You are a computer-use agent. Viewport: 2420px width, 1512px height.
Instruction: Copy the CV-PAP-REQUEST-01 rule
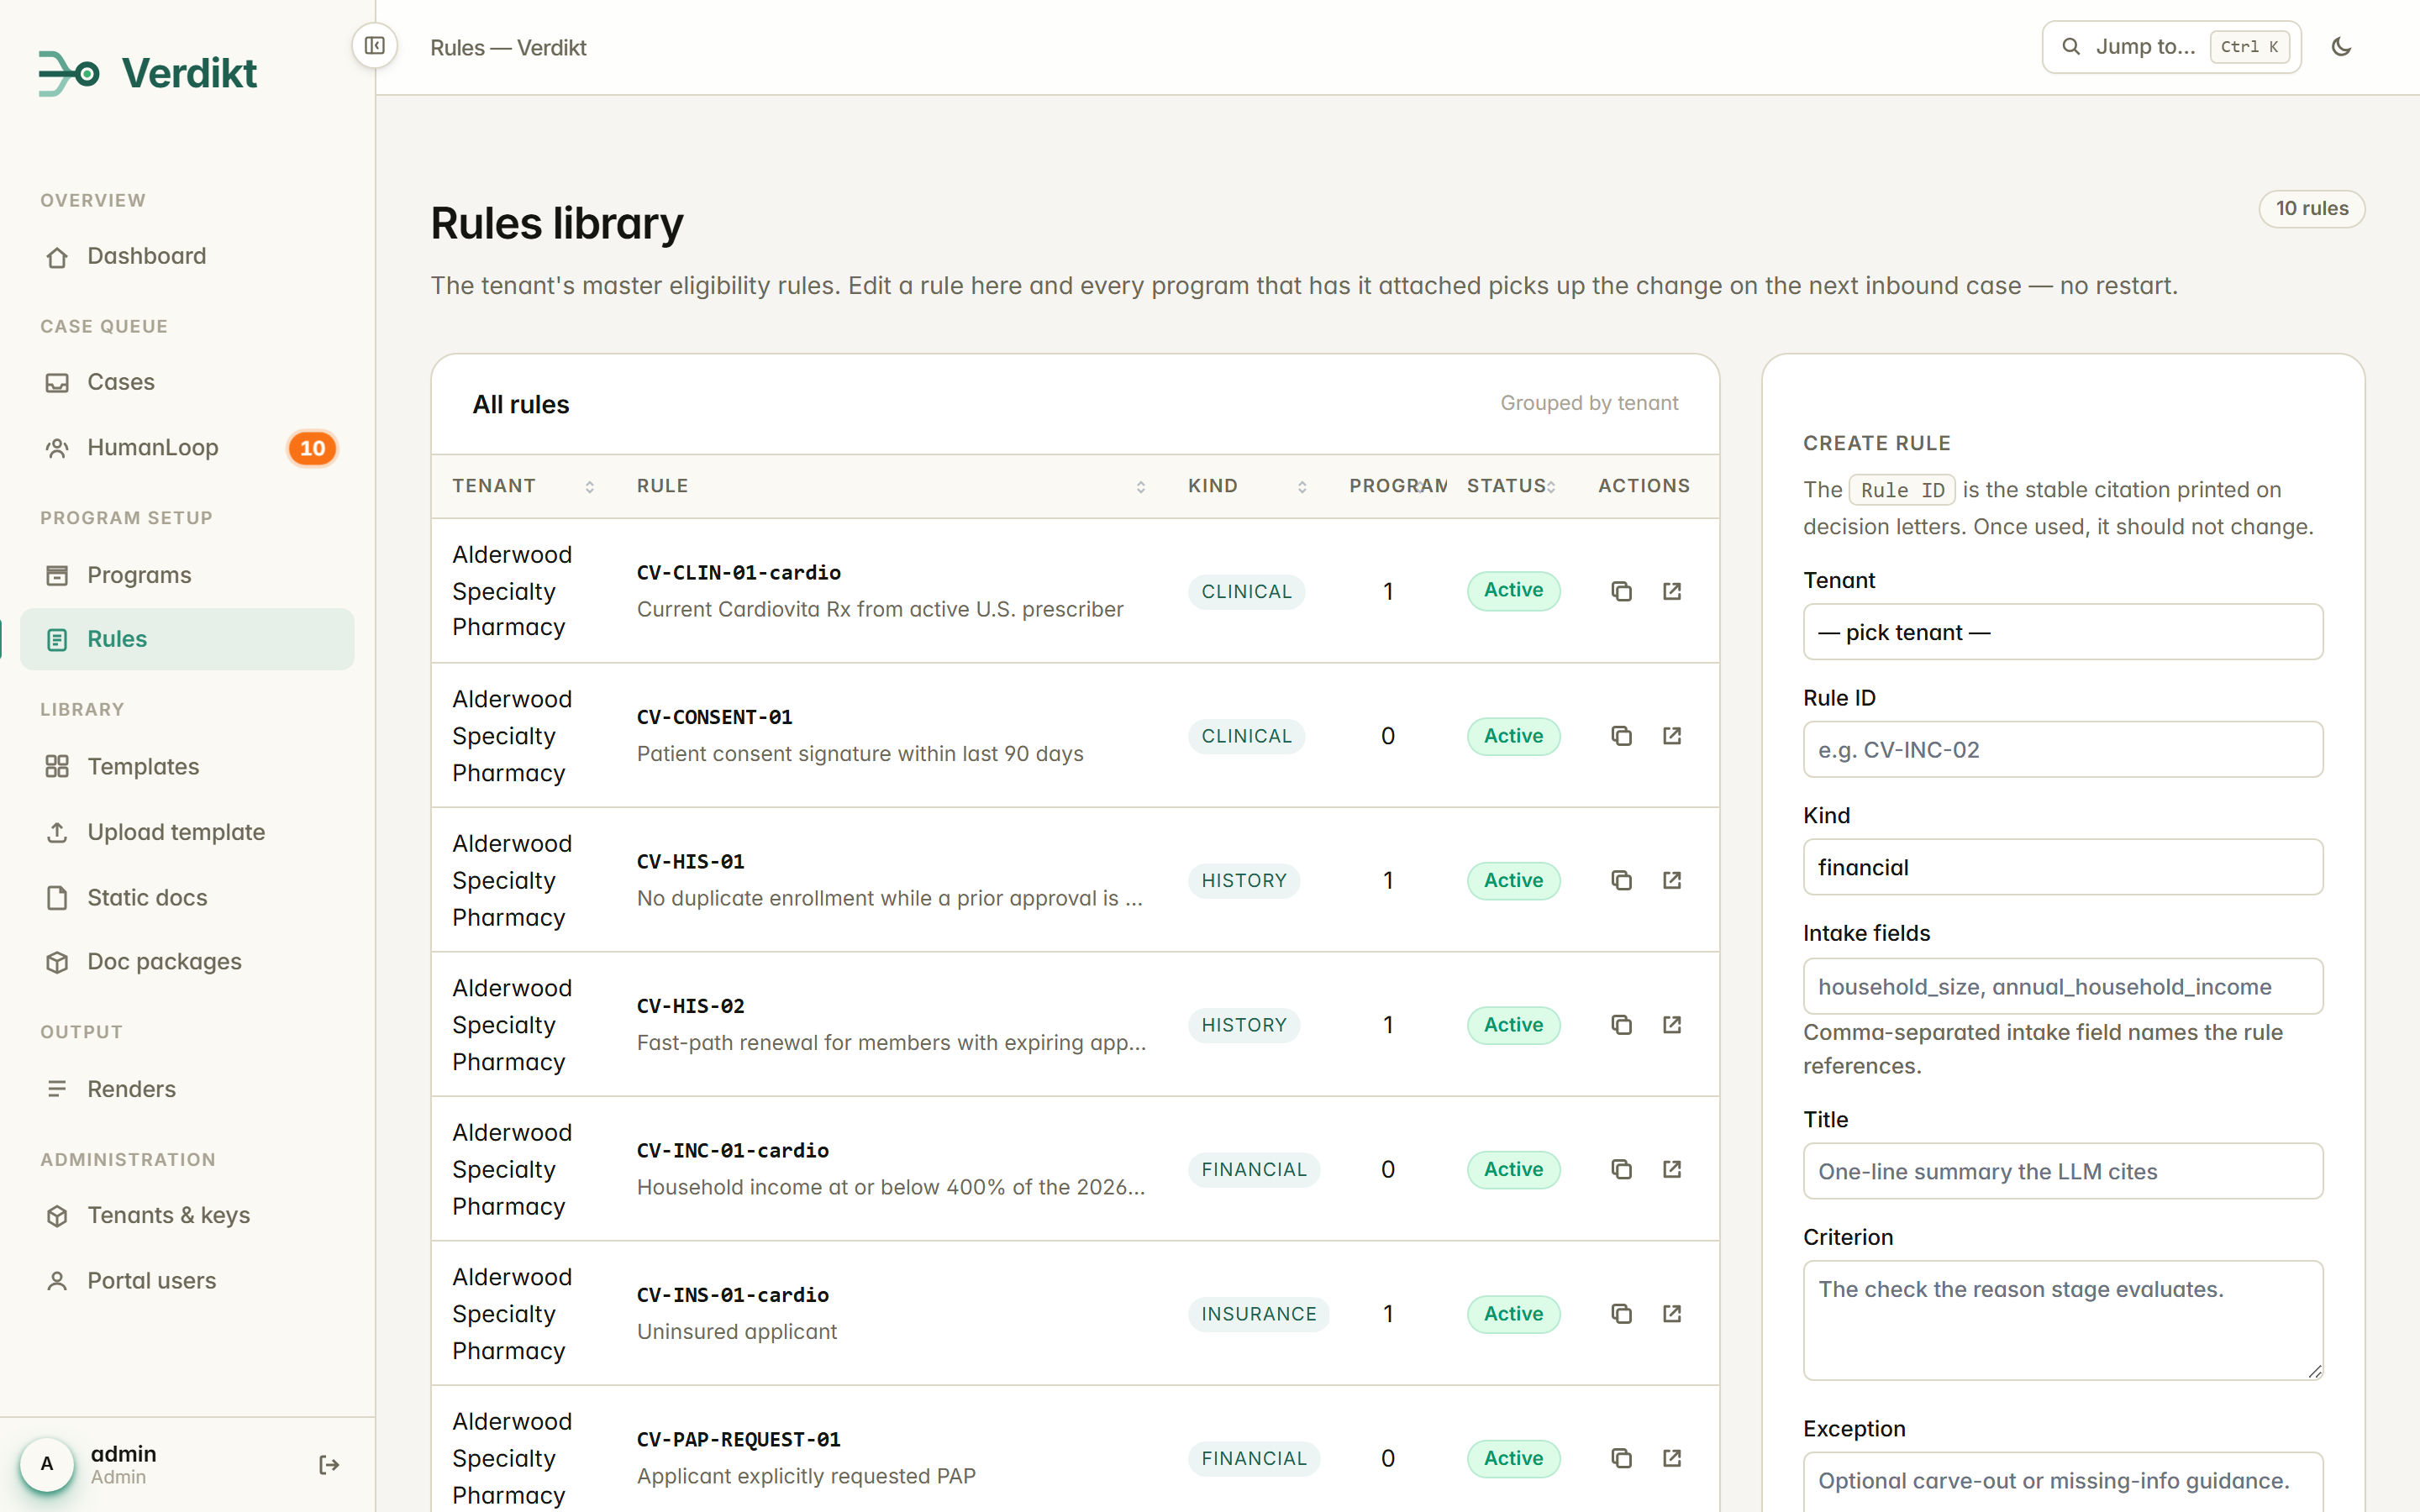click(1621, 1458)
